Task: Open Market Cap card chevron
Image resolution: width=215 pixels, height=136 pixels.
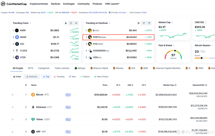Action: click(172, 22)
